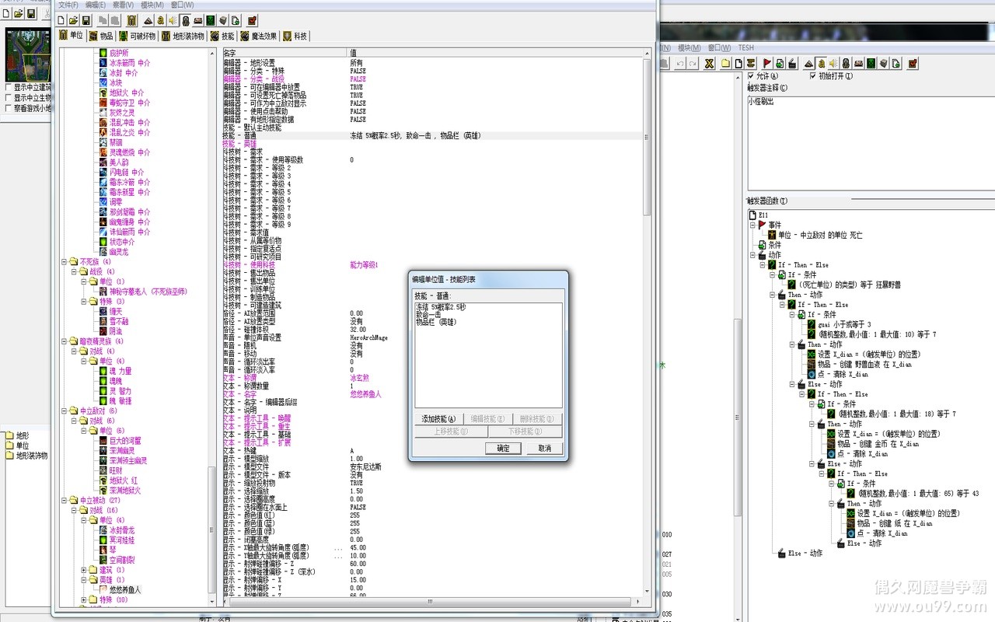The height and width of the screenshot is (622, 995).
Task: Open TESH menu in trigger editor
Action: tap(746, 47)
